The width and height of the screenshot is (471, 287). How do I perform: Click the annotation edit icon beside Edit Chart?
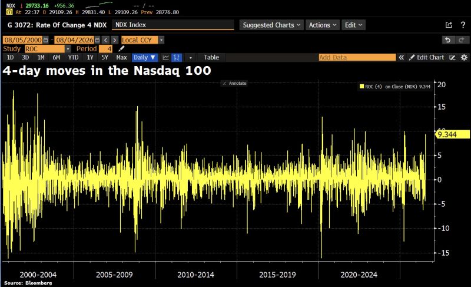click(x=452, y=57)
